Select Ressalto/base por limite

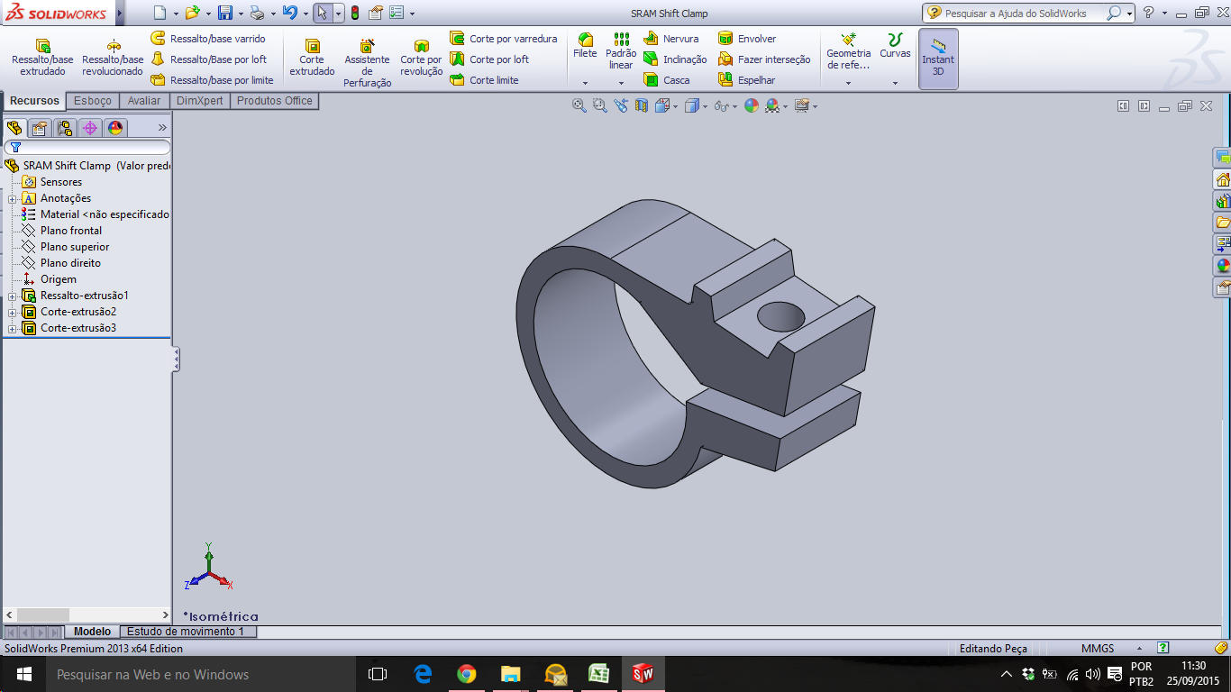pyautogui.click(x=212, y=80)
